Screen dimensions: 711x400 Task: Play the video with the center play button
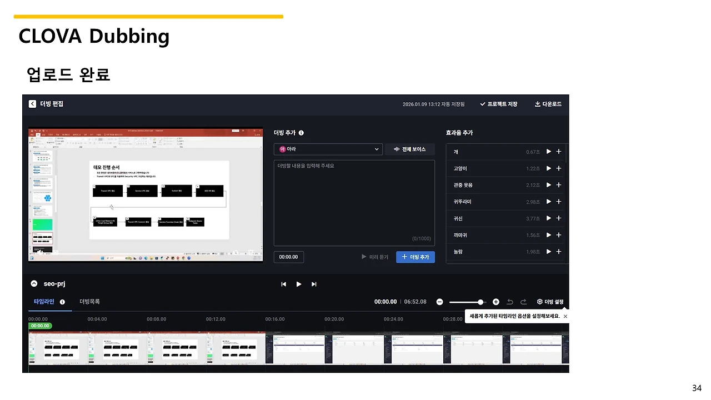[299, 284]
